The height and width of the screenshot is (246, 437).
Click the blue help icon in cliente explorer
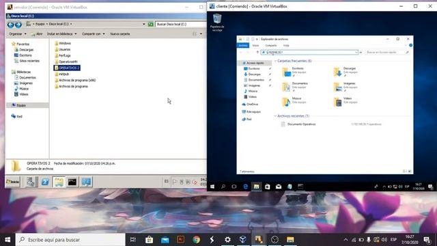pos(410,45)
